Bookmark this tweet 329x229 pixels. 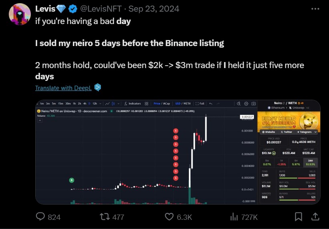coord(299,217)
